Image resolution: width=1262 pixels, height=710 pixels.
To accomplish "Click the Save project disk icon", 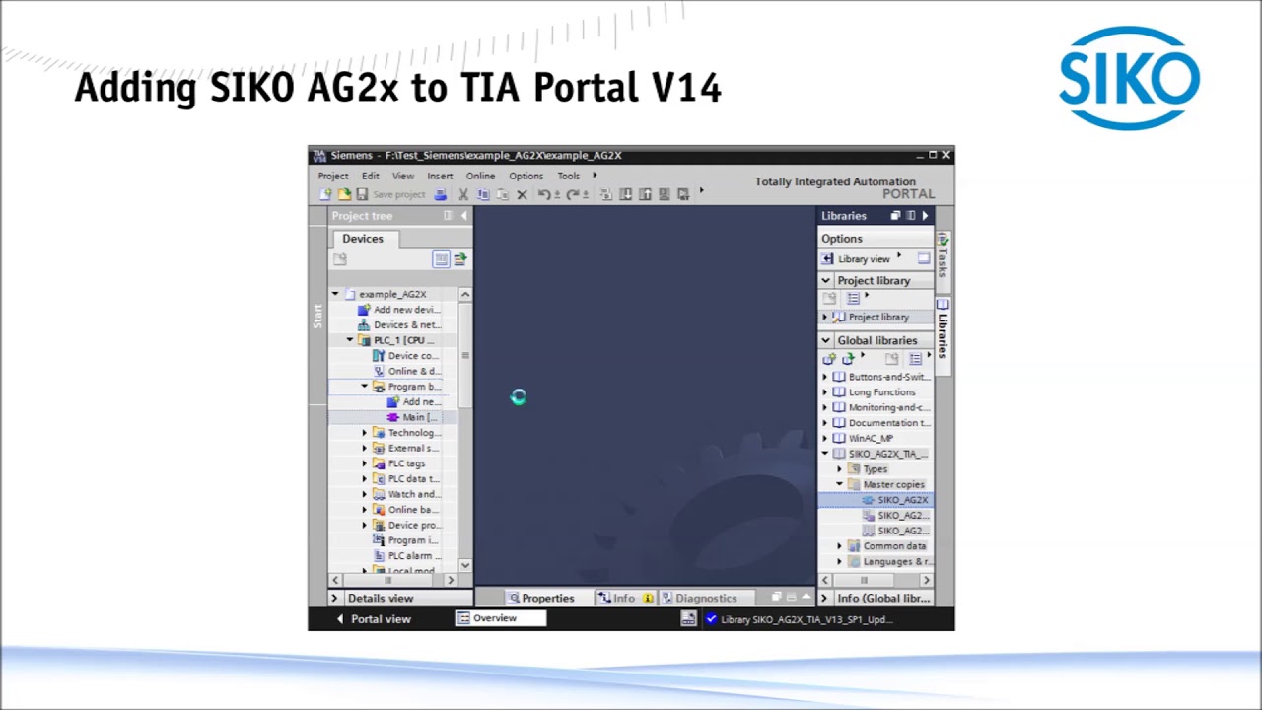I will 362,194.
